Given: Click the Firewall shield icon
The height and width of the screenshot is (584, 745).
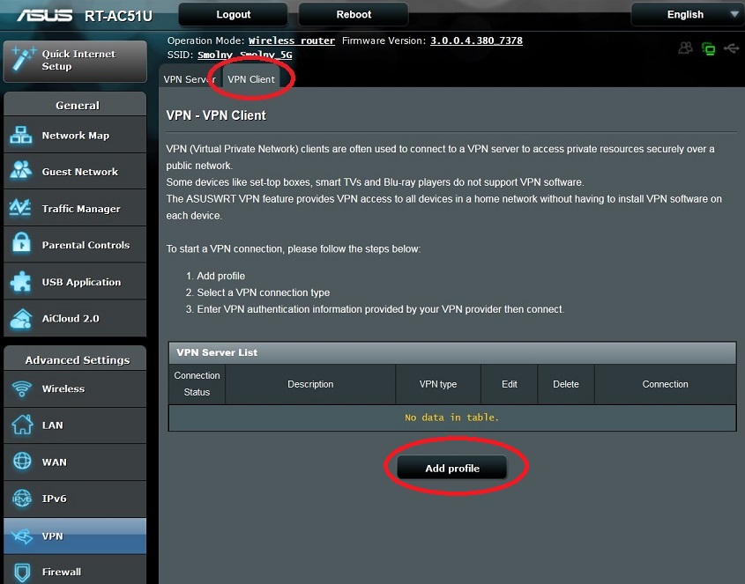Looking at the screenshot, I should pyautogui.click(x=22, y=573).
